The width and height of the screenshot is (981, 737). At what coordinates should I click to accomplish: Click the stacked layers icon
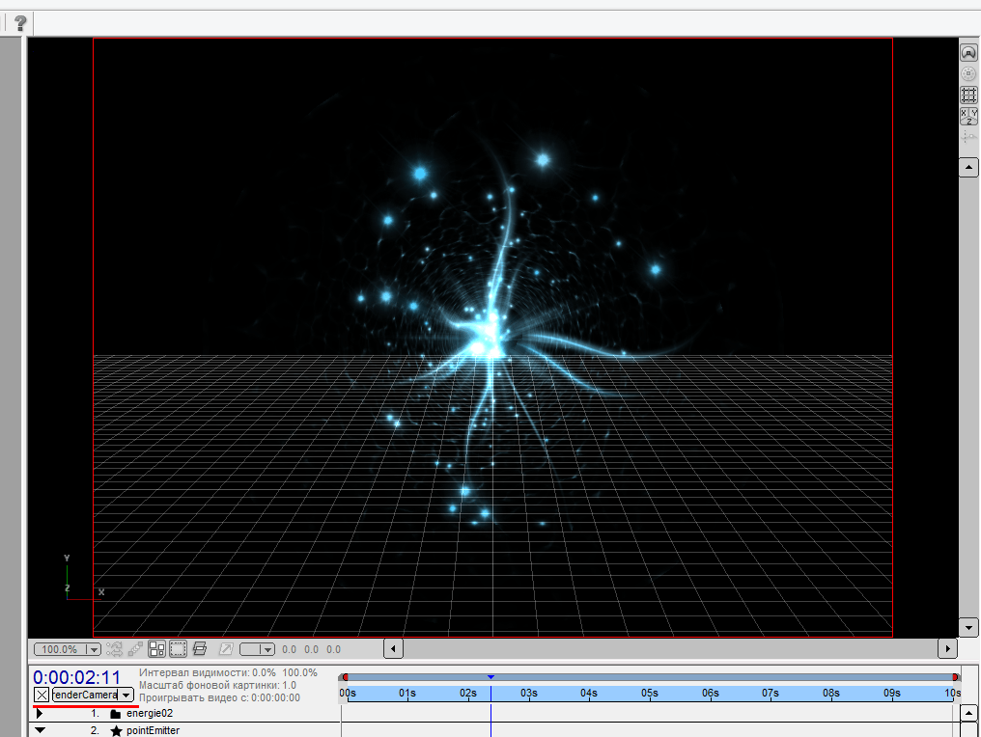point(200,649)
